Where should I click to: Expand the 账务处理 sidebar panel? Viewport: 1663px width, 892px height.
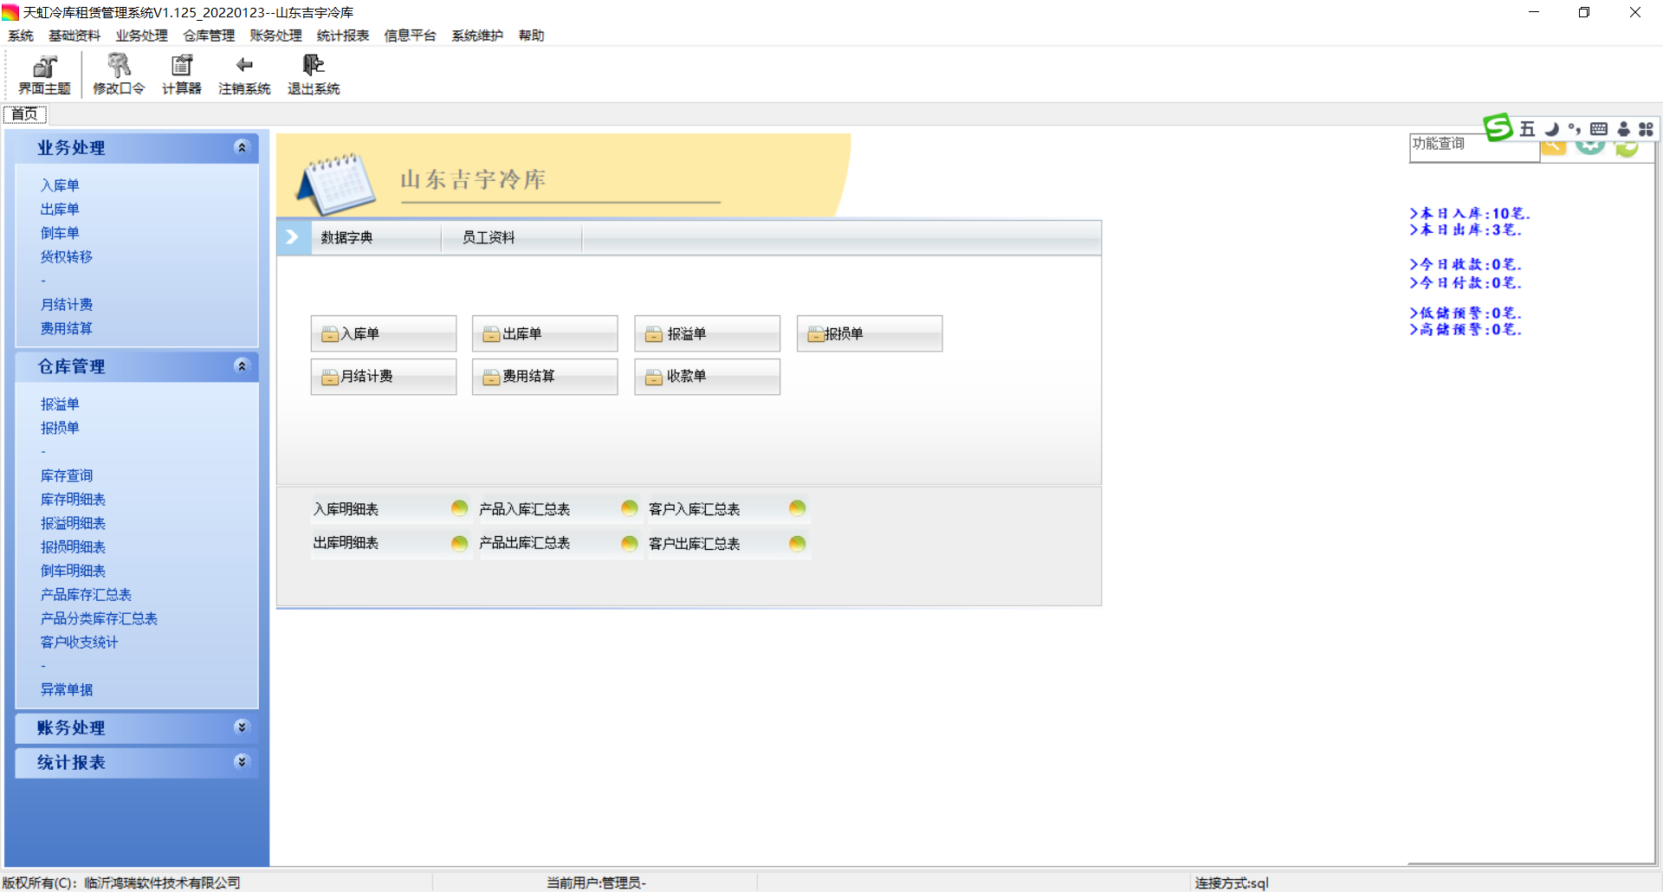pyautogui.click(x=242, y=727)
